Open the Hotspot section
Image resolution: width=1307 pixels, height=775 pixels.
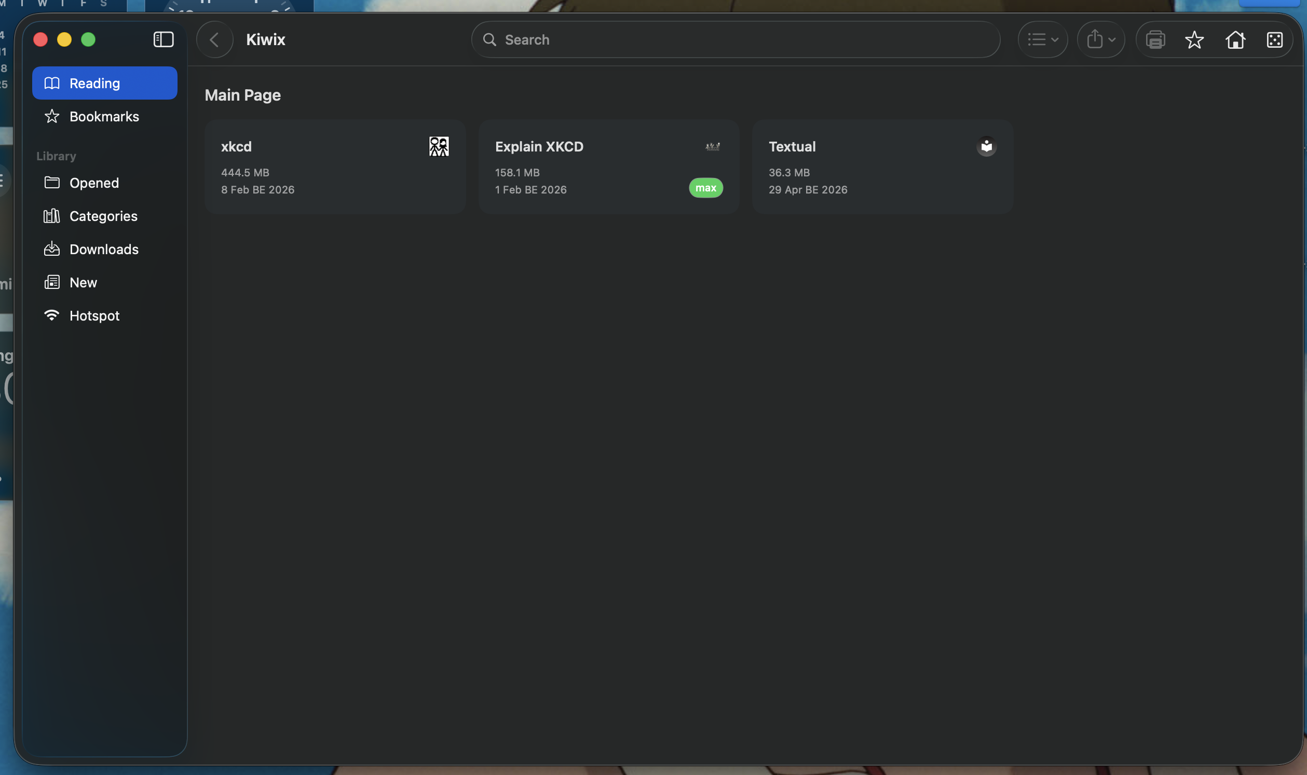[104, 315]
